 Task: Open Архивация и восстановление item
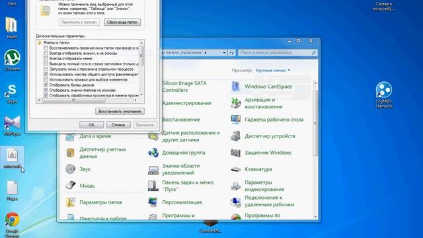click(256, 103)
